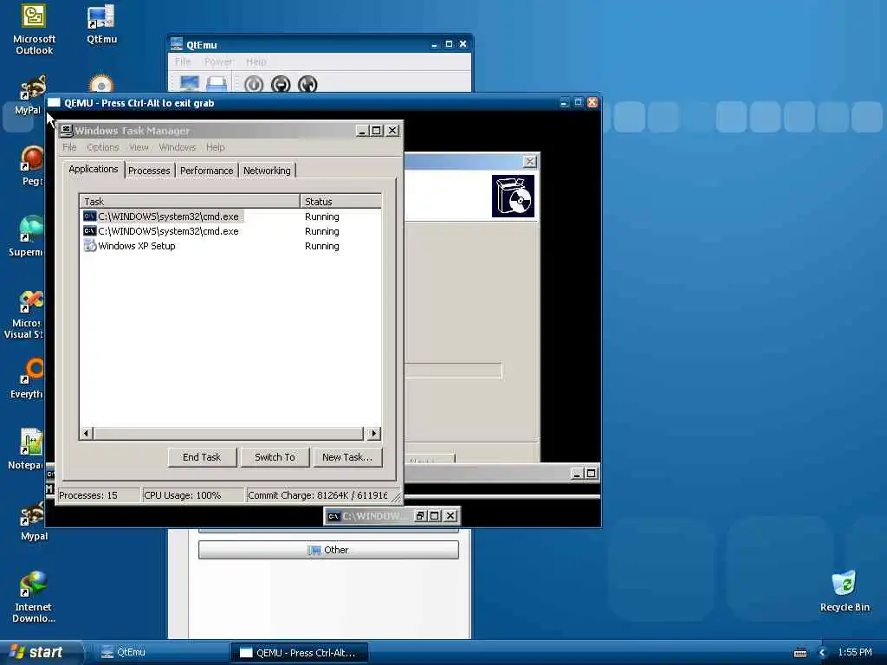Open the File menu in Task Manager
The width and height of the screenshot is (887, 665).
tap(69, 147)
